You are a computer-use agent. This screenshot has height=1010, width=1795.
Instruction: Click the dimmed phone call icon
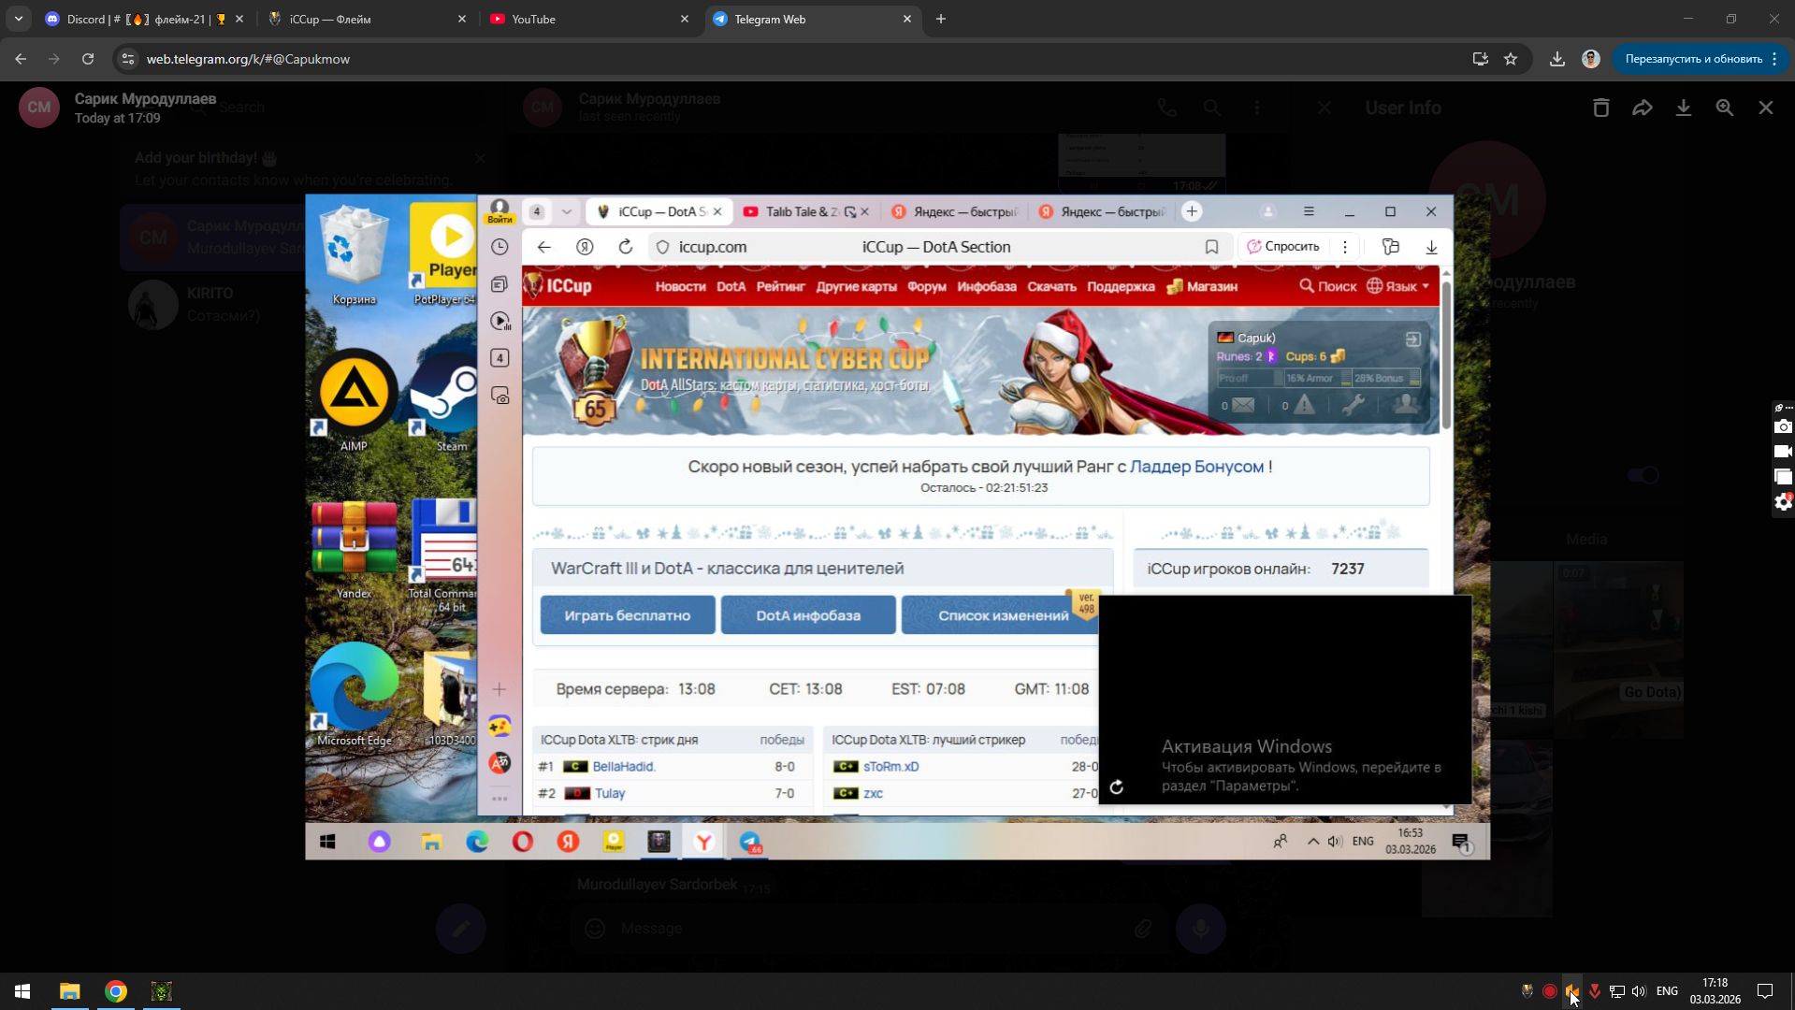point(1166,108)
